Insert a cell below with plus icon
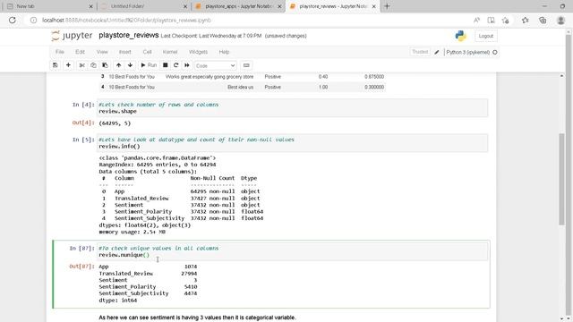The image size is (573, 322). pos(68,65)
